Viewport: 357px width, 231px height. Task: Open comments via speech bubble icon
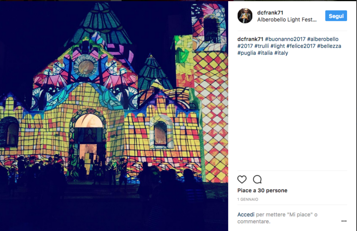(257, 179)
